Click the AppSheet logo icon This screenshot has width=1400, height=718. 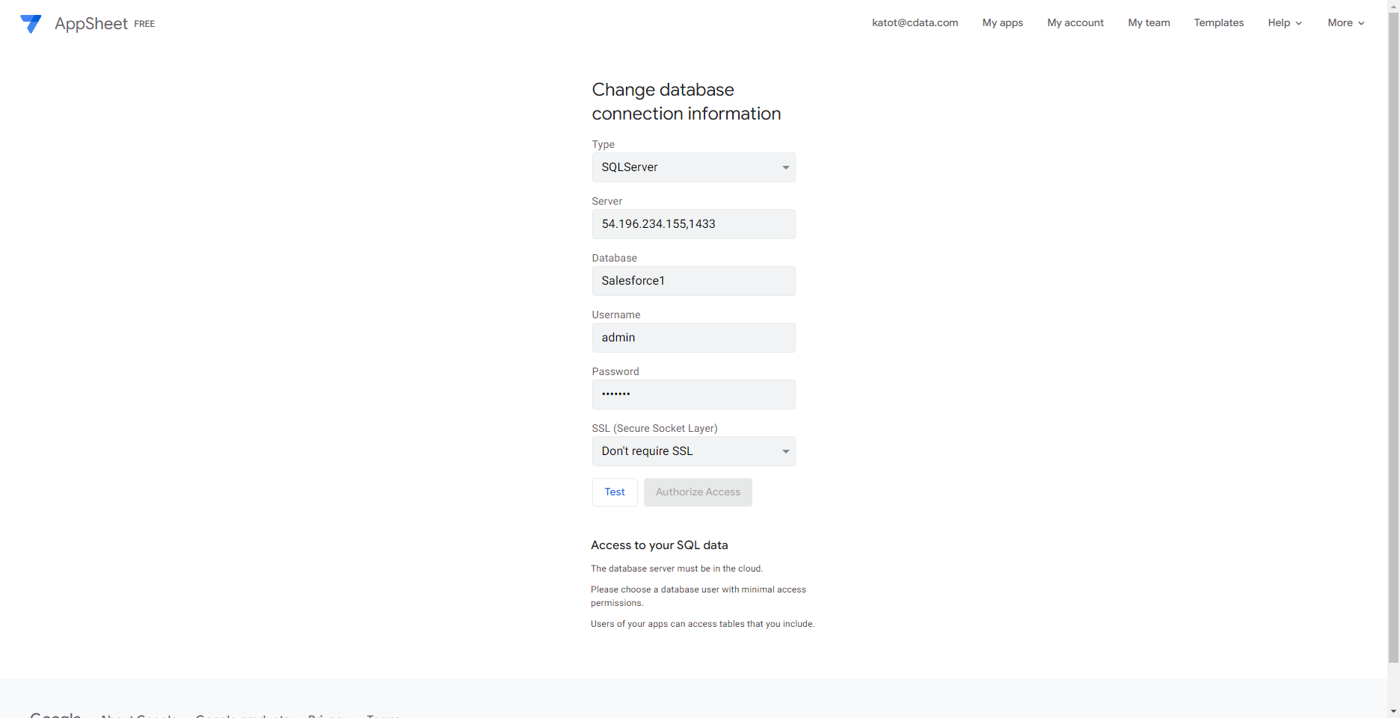31,24
